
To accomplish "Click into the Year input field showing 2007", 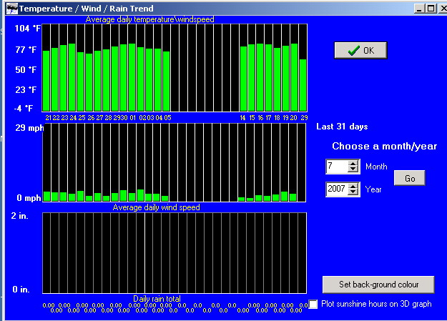I will (337, 189).
